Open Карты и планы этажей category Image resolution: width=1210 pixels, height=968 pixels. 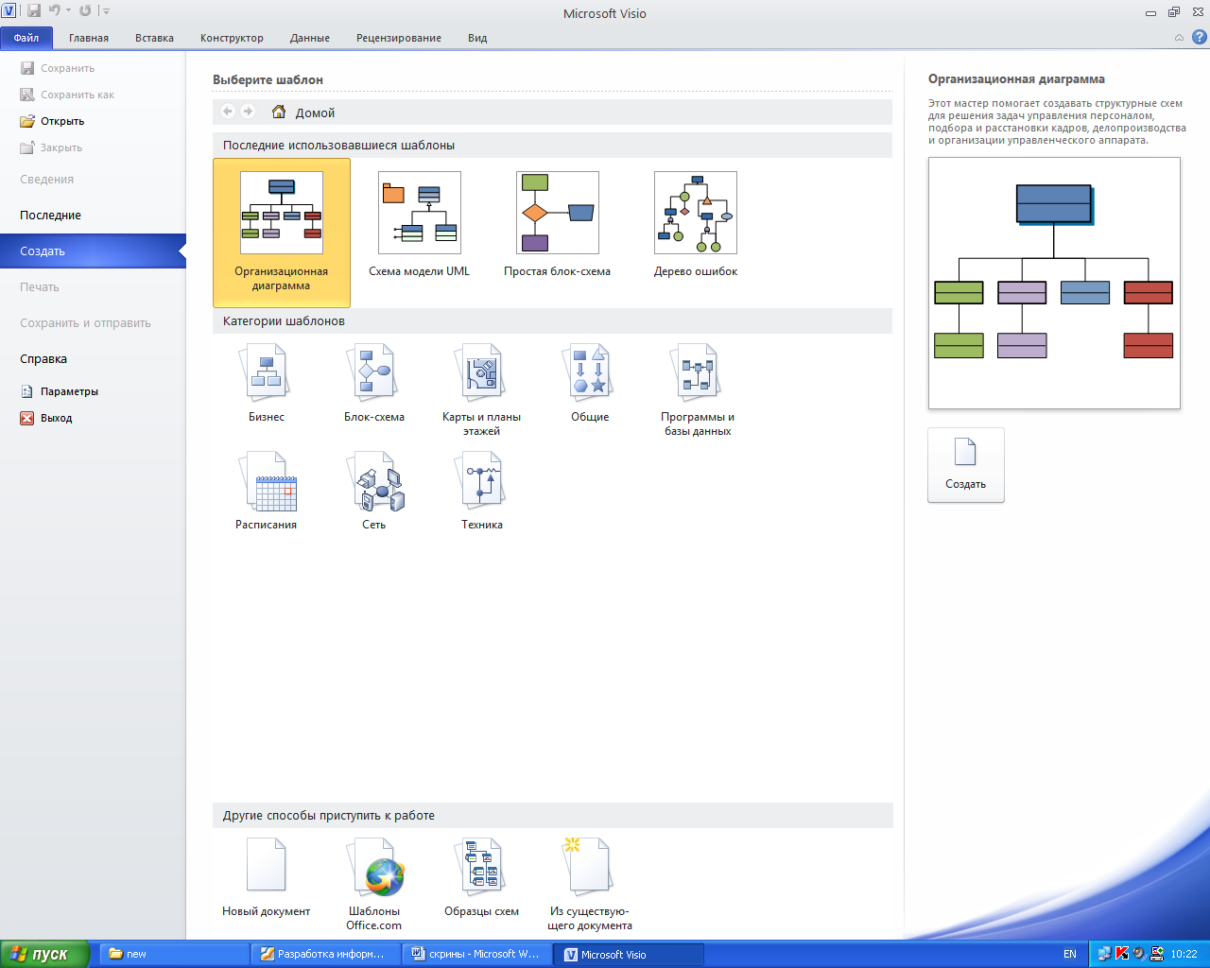[x=482, y=389]
